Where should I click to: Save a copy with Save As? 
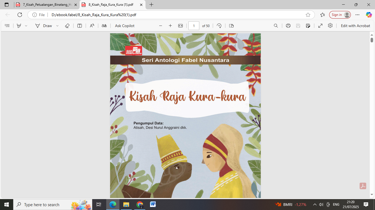click(x=308, y=25)
